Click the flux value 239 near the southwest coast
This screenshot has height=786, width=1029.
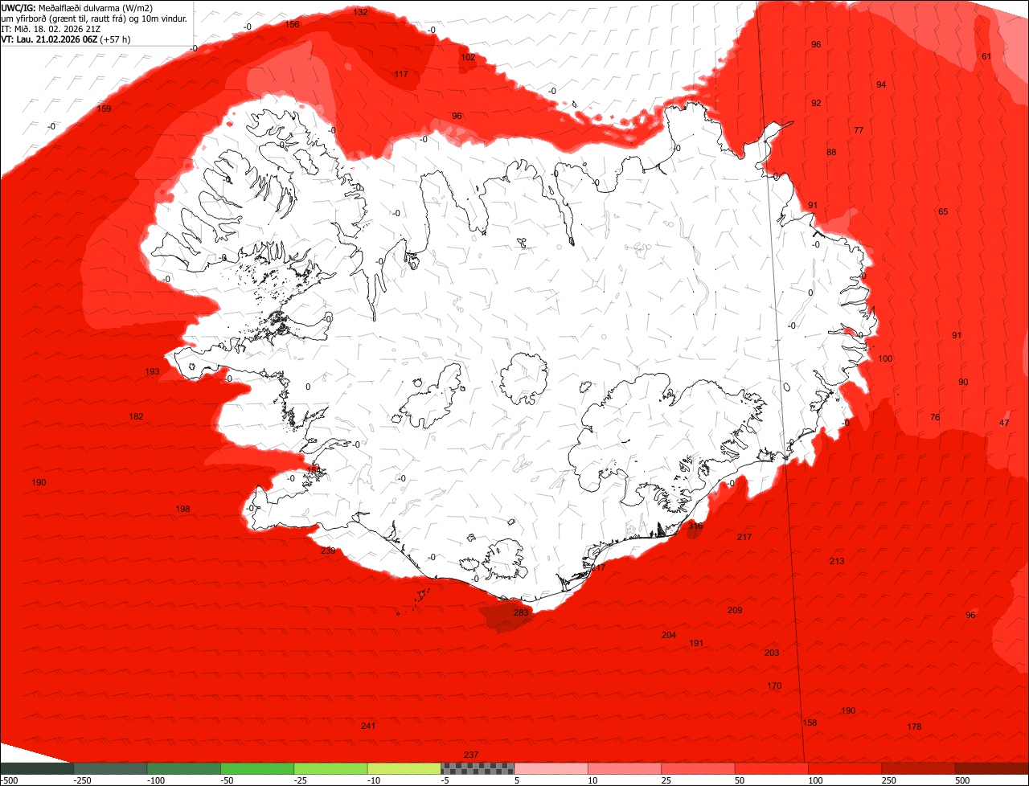[x=328, y=551]
